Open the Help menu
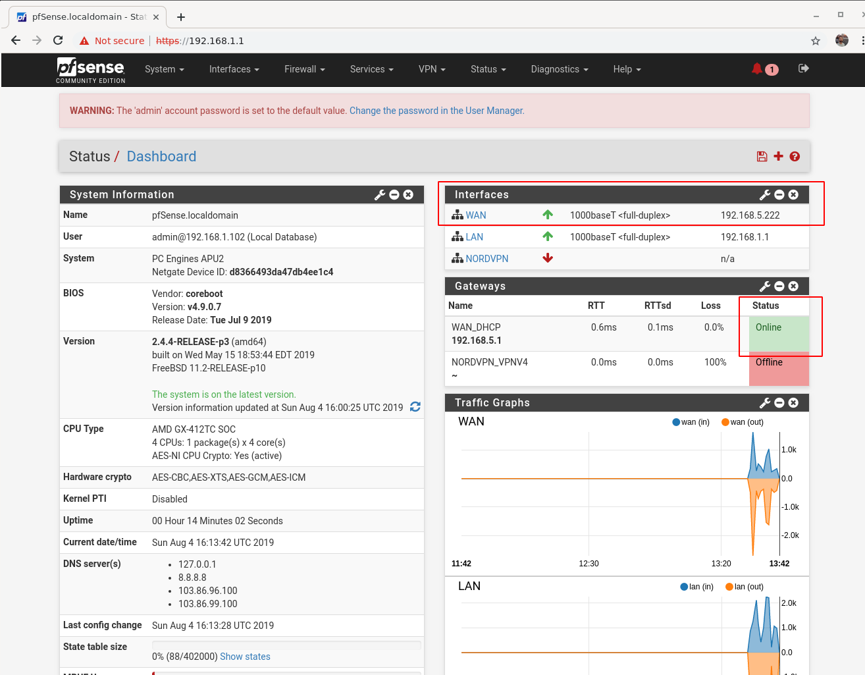This screenshot has width=865, height=675. (x=626, y=68)
